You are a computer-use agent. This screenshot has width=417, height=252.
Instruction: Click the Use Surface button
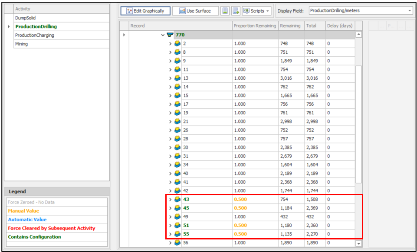(195, 11)
